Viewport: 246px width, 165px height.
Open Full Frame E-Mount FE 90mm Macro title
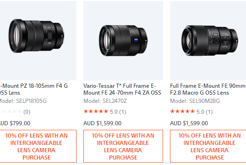tap(208, 89)
